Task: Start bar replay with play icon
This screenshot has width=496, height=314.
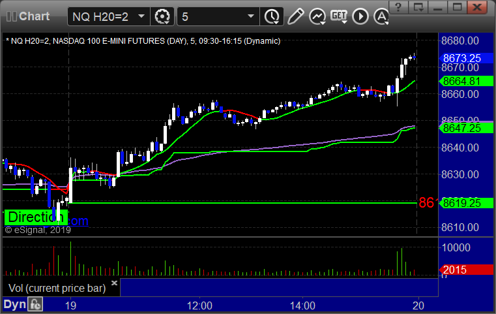Action: (x=360, y=16)
